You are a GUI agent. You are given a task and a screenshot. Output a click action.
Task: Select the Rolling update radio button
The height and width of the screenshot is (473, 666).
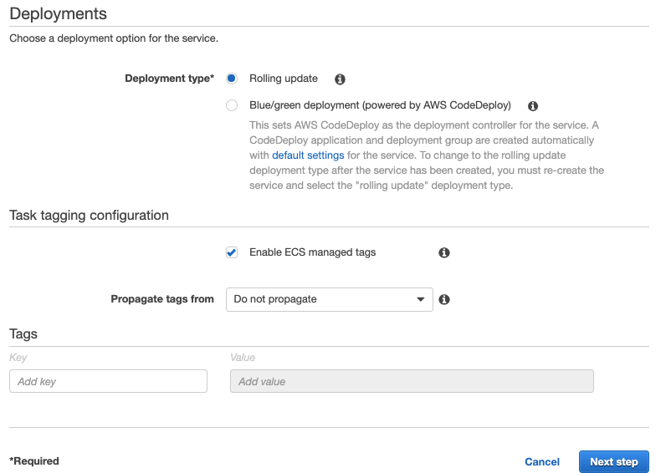232,79
